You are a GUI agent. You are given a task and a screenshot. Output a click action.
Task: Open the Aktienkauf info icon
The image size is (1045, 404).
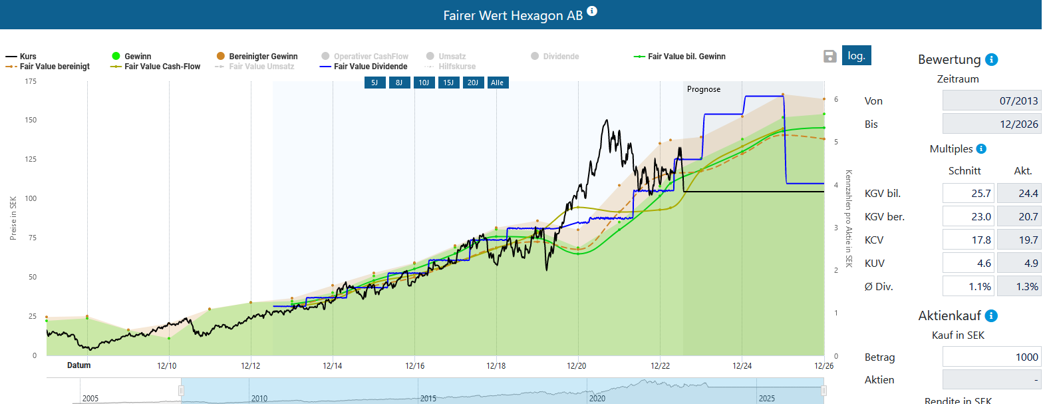click(x=991, y=315)
